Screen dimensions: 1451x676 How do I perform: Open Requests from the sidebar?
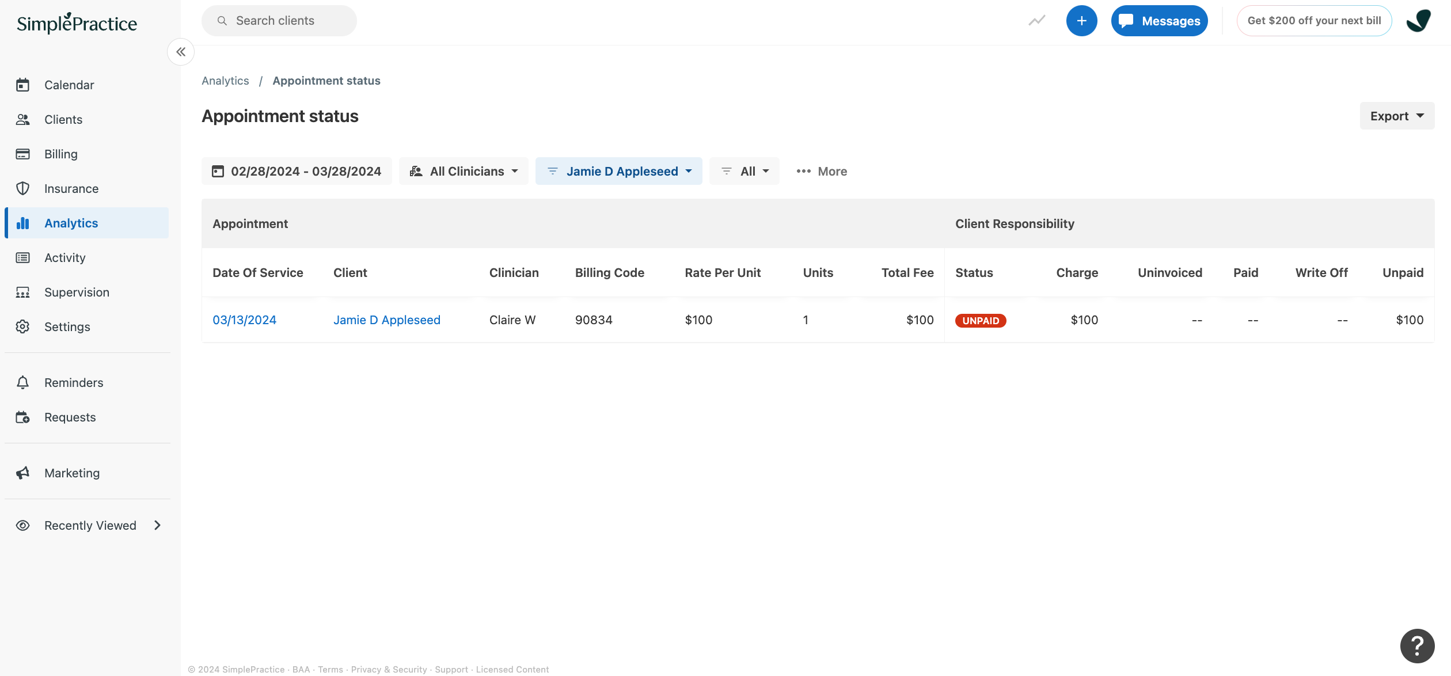tap(70, 417)
